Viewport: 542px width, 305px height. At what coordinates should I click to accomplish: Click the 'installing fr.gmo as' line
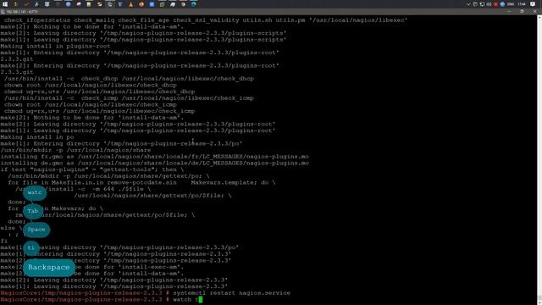point(154,157)
